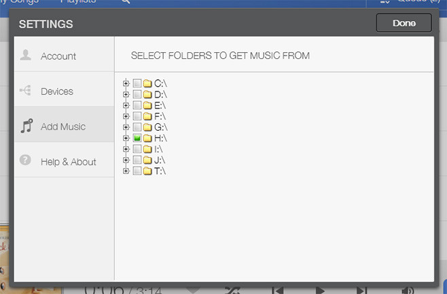Open the Account settings person icon
Viewport: 447px width, 294px height.
[25, 55]
